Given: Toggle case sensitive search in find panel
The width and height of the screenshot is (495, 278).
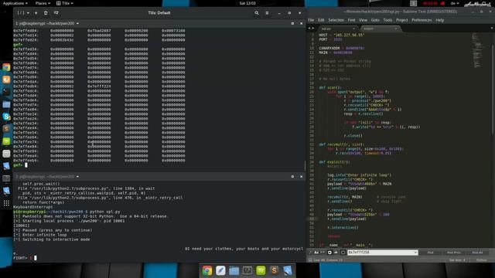Looking at the screenshot, I should (316, 253).
